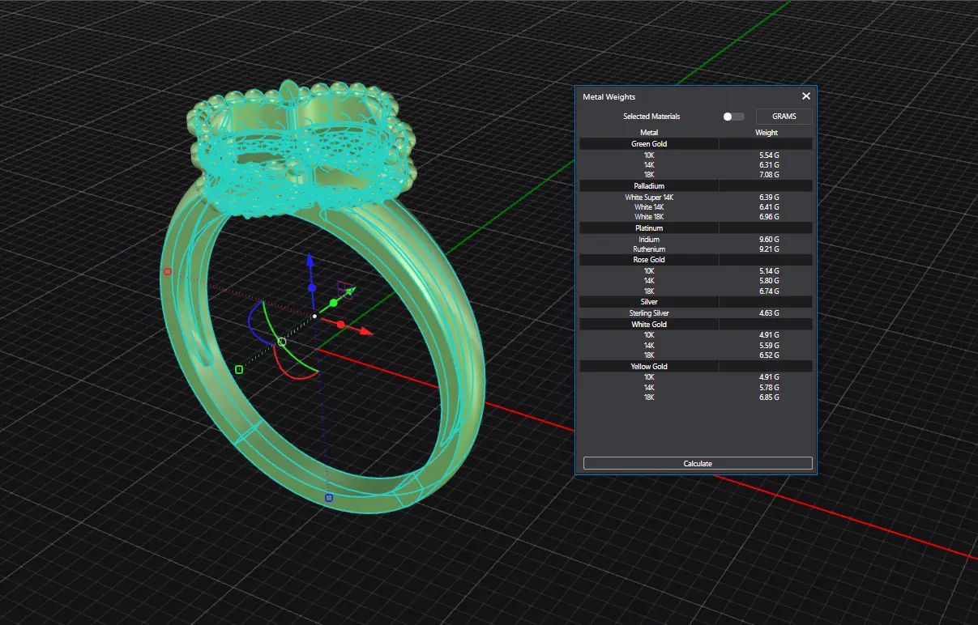Viewport: 978px width, 625px height.
Task: Click the 5.14 G weight value
Action: point(769,271)
